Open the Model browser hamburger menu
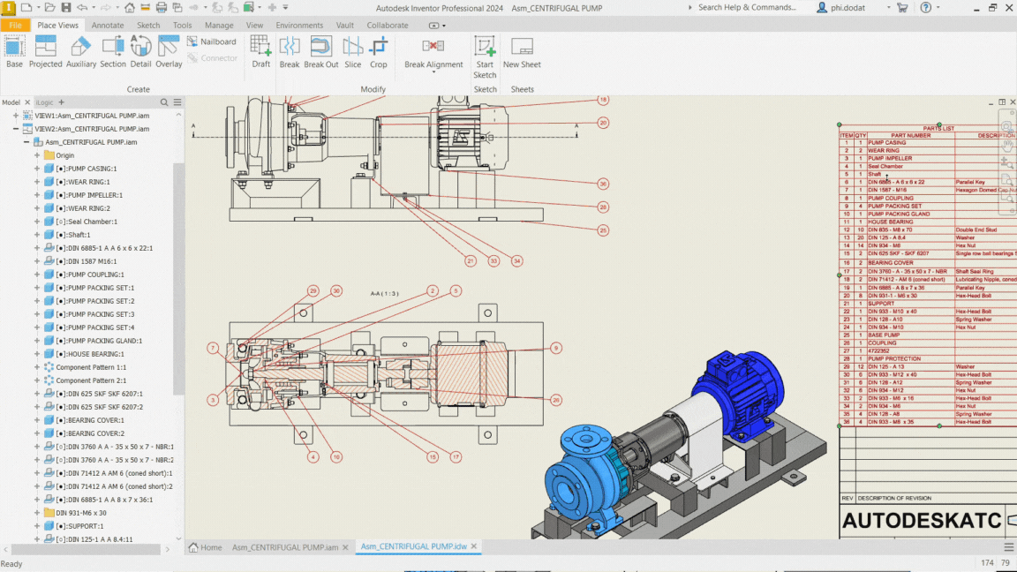 (177, 102)
